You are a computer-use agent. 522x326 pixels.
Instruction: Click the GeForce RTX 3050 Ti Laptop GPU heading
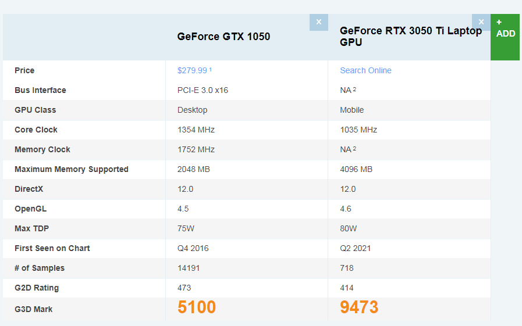[x=411, y=37]
